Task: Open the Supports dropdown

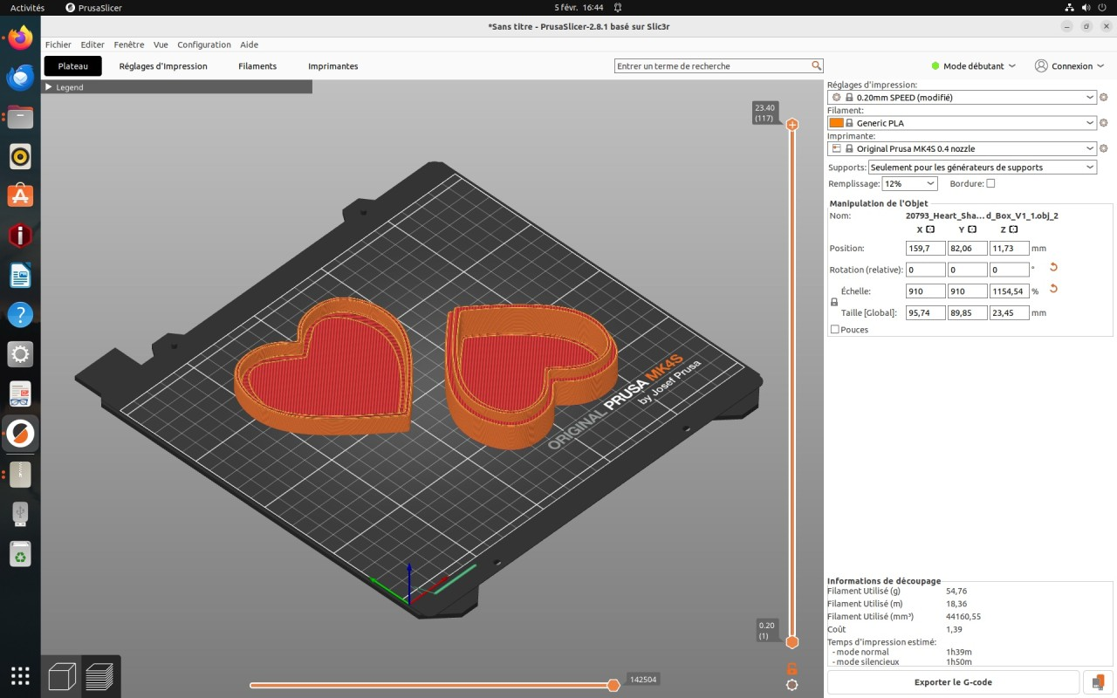Action: 983,168
